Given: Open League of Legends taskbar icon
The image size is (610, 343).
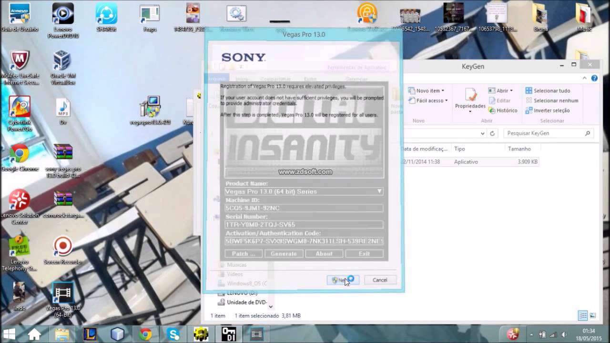Looking at the screenshot, I should pos(90,334).
